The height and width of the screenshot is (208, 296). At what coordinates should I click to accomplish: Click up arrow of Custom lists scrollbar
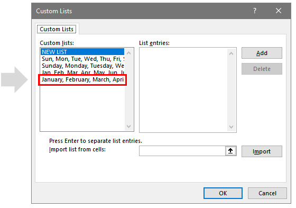129,53
